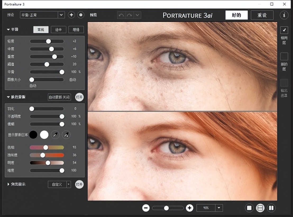The width and height of the screenshot is (293, 217).
Task: Select the 适中 smoothing mode tab
Action: point(58,30)
